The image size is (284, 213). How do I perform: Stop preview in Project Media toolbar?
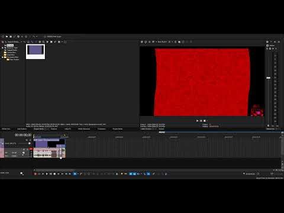click(51, 42)
